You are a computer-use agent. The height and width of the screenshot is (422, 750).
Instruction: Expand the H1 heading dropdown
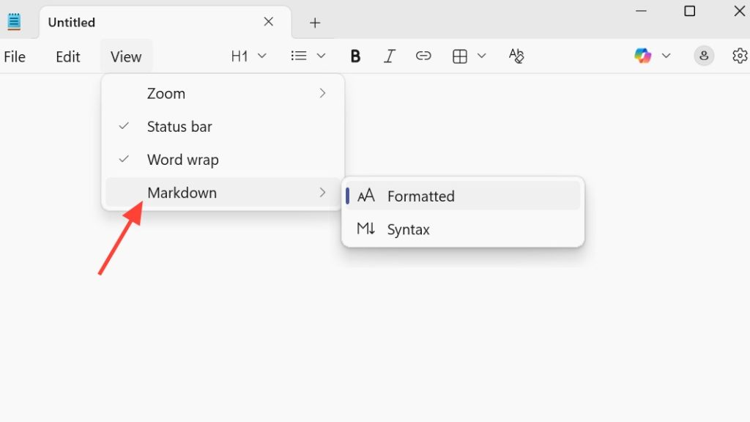tap(248, 56)
